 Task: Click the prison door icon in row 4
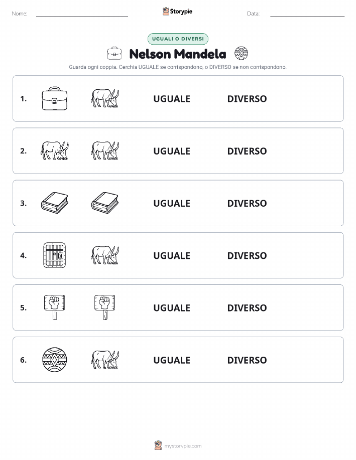click(x=55, y=255)
